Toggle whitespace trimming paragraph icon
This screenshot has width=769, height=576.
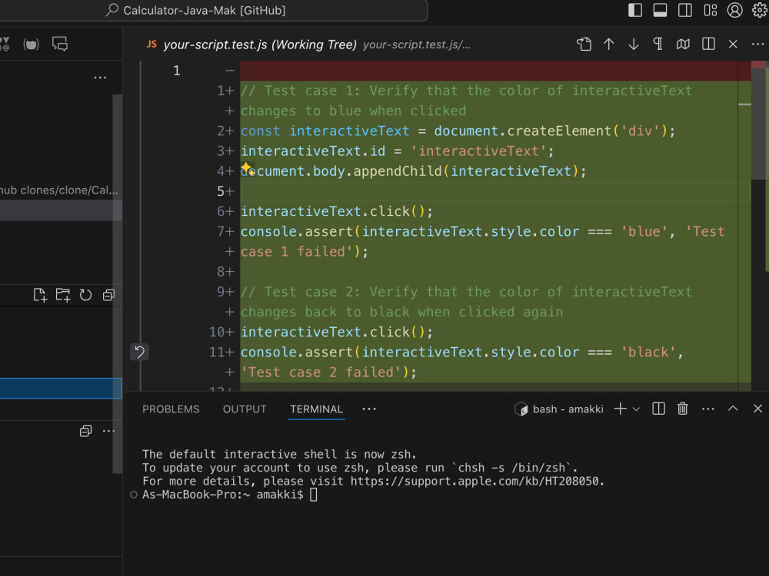pos(658,45)
